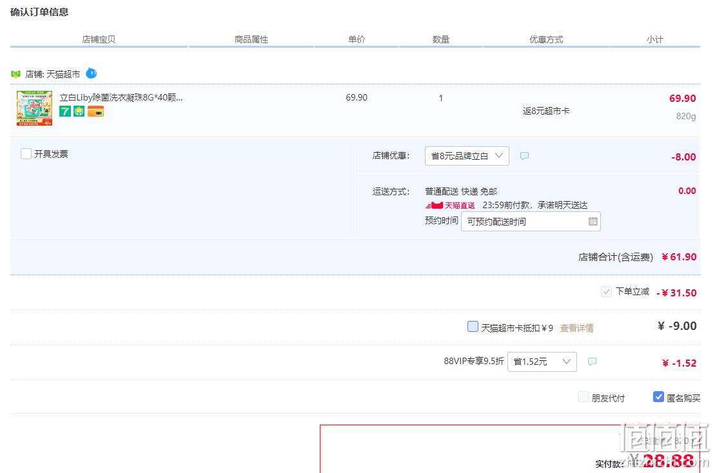Screen dimensions: 715x473
Task: Click the 优惠方式 column header
Action: click(x=546, y=40)
